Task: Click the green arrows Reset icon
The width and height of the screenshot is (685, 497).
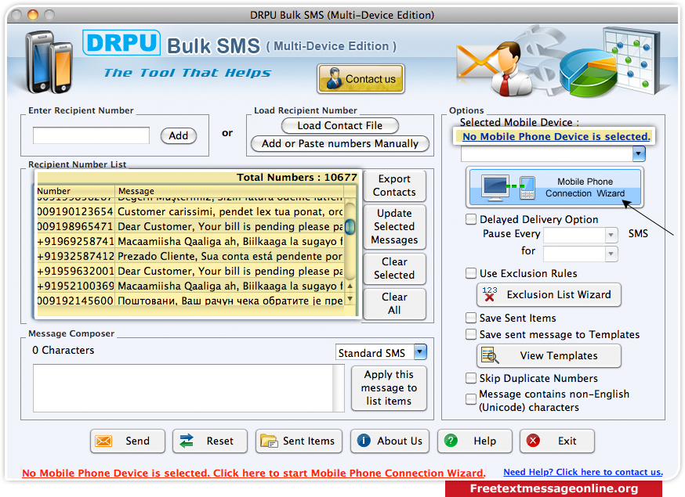Action: [187, 441]
